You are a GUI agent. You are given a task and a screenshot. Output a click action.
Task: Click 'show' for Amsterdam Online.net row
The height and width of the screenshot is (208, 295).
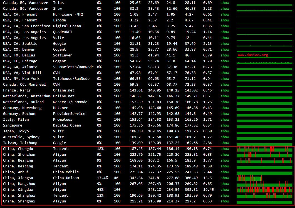click(225, 96)
